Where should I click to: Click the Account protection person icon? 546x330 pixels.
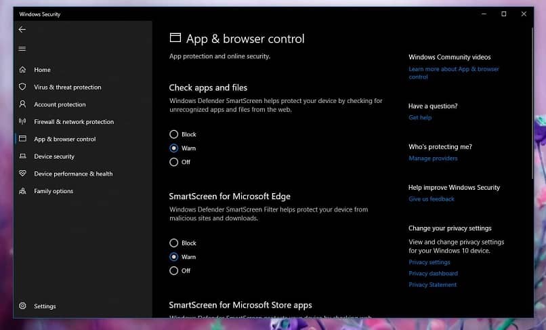coord(22,104)
